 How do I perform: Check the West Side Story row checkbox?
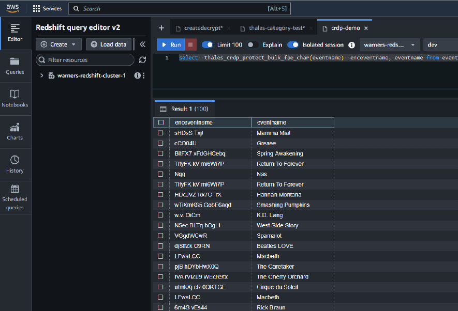[160, 225]
